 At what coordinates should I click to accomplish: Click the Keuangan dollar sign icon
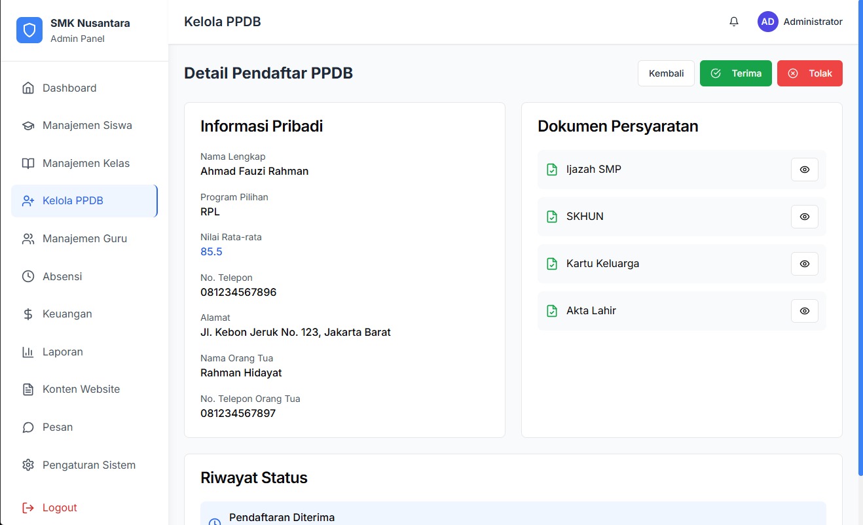(28, 314)
